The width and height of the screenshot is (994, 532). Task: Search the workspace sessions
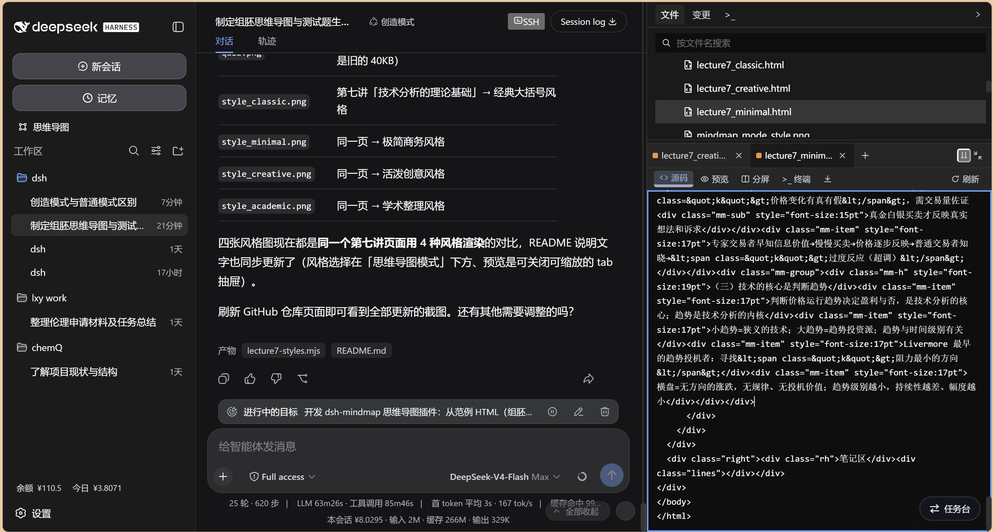134,151
